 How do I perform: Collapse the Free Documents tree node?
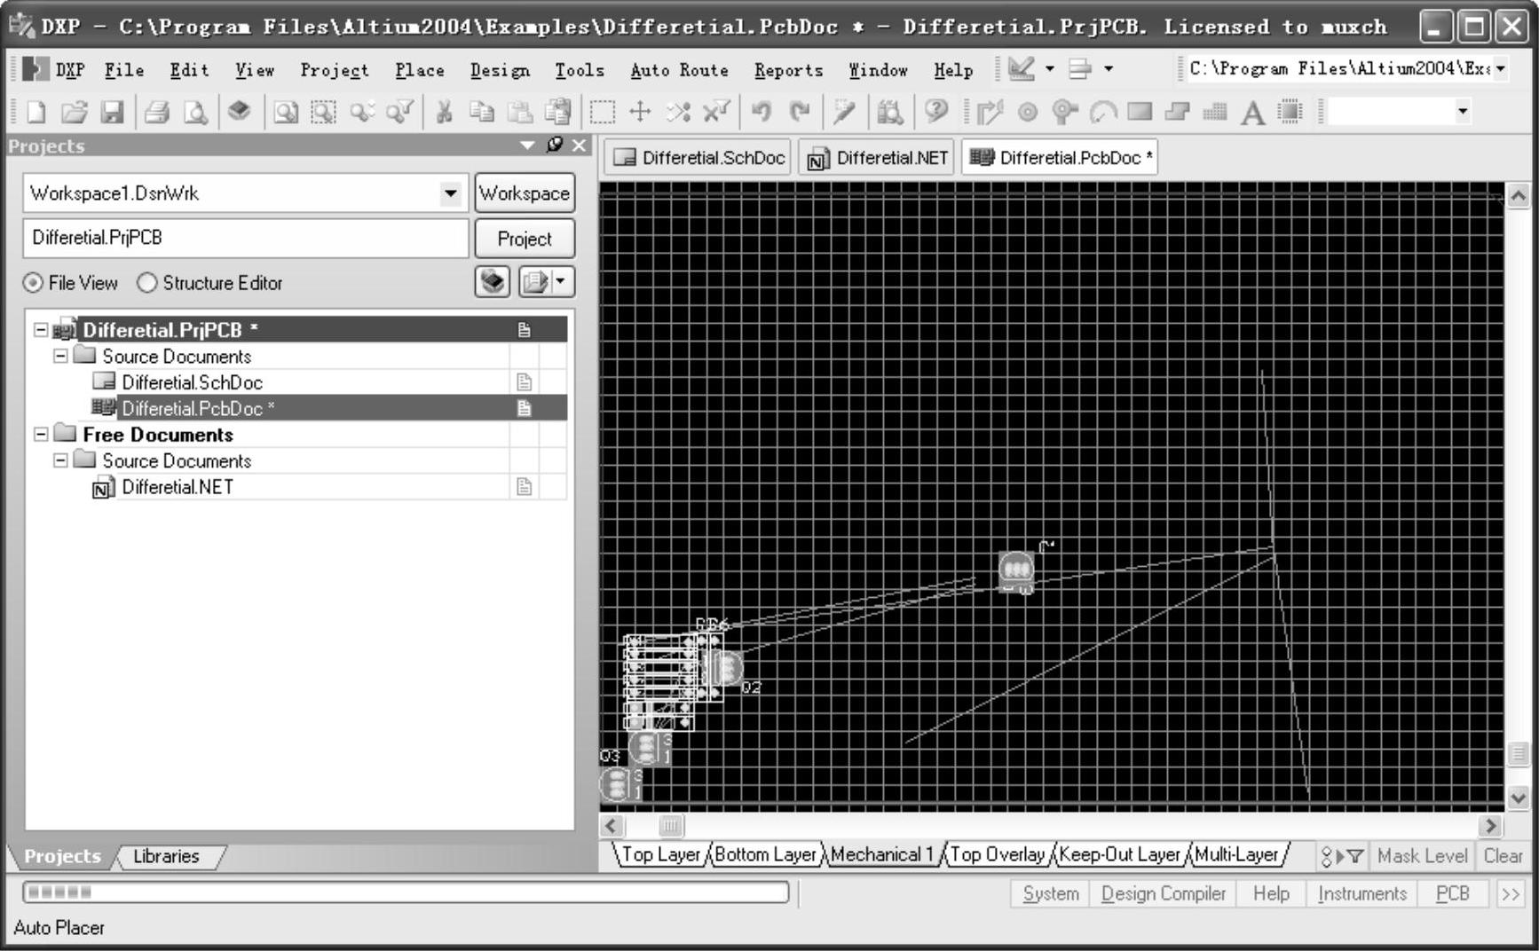tap(41, 435)
